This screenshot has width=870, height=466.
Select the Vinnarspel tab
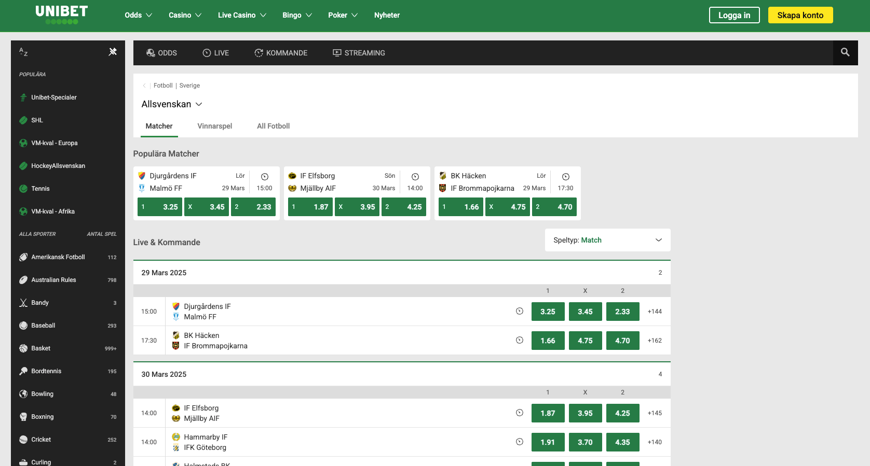click(214, 126)
